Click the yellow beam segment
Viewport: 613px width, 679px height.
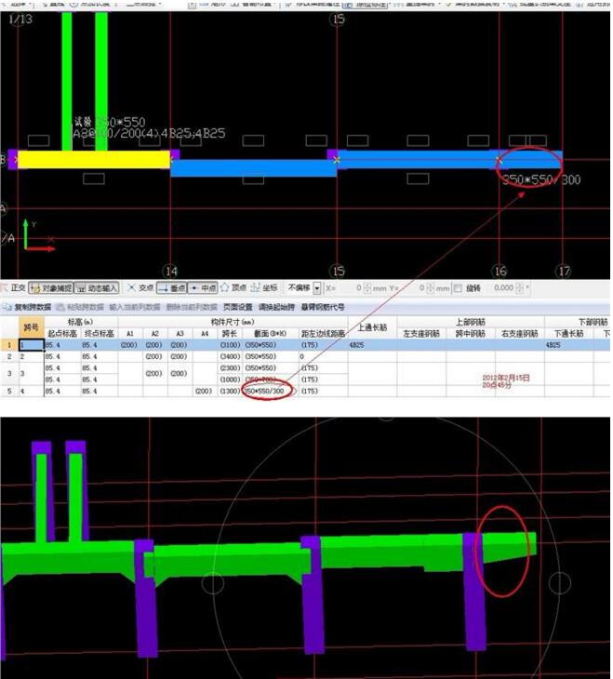pos(93,160)
